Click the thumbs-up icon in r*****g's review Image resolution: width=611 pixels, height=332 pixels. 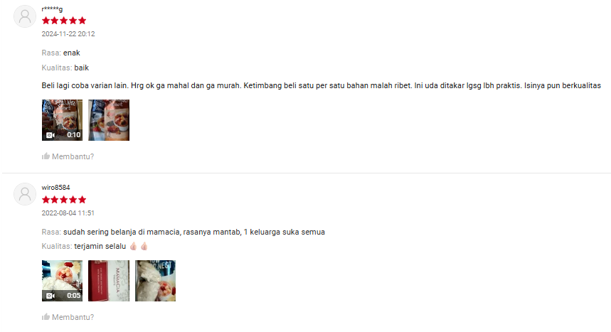tap(46, 156)
